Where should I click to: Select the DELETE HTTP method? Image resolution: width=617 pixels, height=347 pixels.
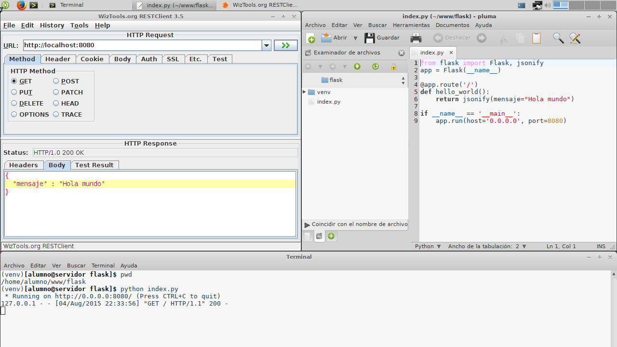(x=14, y=104)
